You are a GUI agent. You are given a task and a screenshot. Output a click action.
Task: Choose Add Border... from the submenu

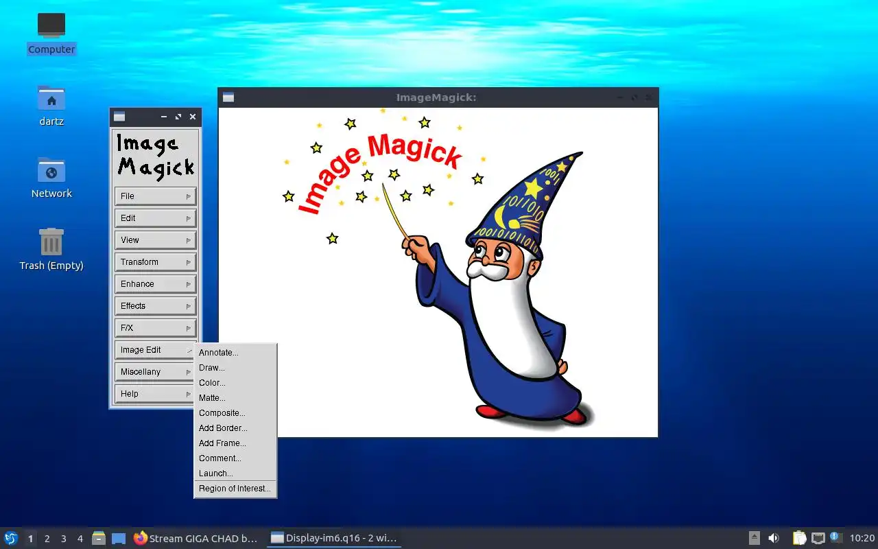(235, 428)
